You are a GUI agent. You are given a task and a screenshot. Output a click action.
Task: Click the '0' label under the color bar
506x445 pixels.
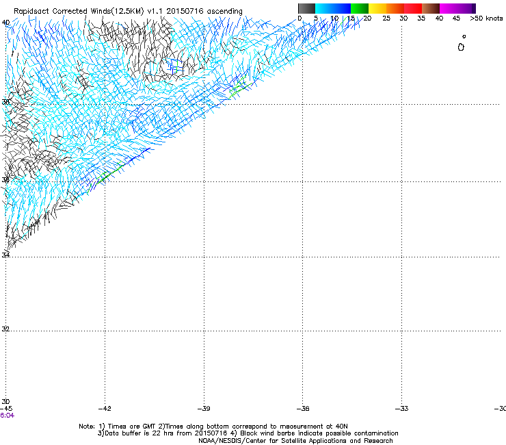[x=299, y=18]
